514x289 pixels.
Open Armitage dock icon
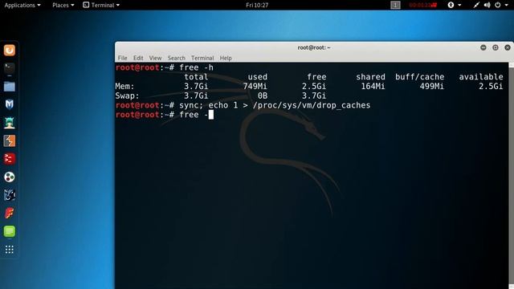[x=10, y=123]
